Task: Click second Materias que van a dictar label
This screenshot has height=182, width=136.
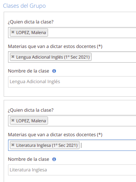Action: click(x=55, y=135)
